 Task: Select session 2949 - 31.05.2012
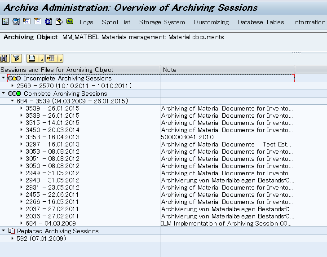click(x=53, y=173)
